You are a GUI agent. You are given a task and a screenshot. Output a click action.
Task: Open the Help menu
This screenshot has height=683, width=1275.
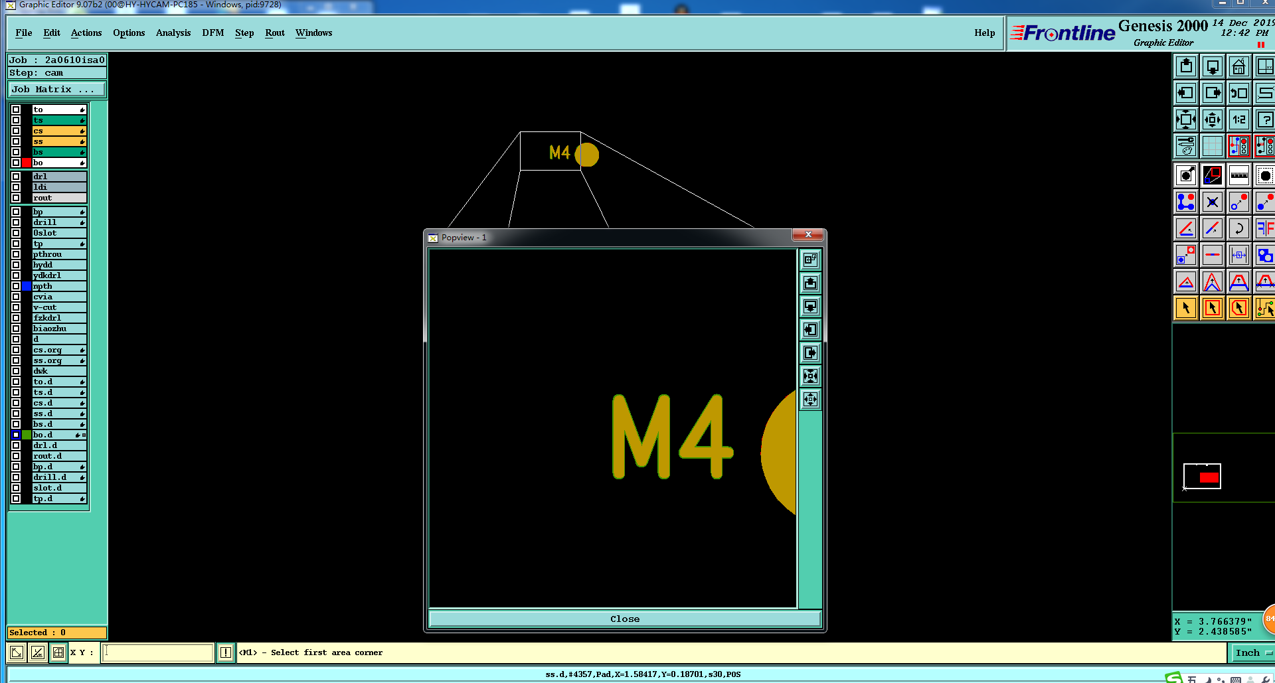tap(985, 33)
